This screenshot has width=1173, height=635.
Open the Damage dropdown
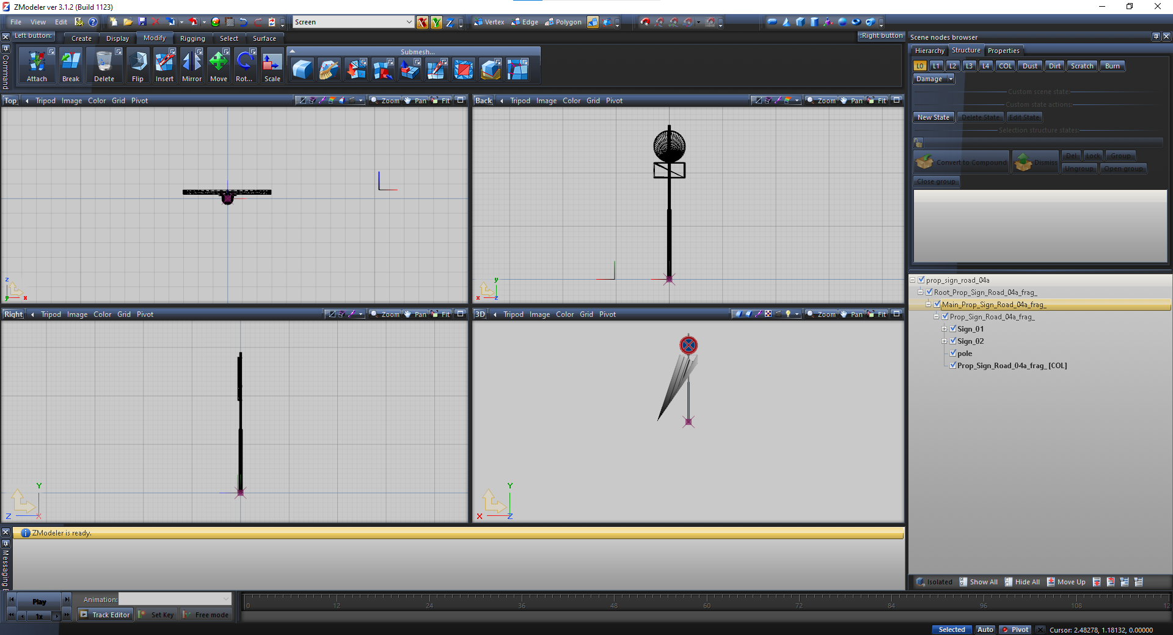pos(951,79)
